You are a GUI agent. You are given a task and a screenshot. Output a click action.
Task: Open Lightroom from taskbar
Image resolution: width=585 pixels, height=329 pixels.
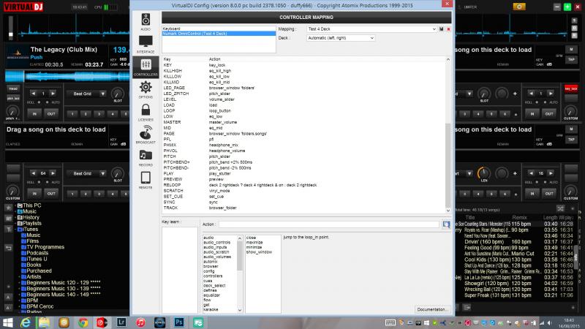click(x=121, y=322)
